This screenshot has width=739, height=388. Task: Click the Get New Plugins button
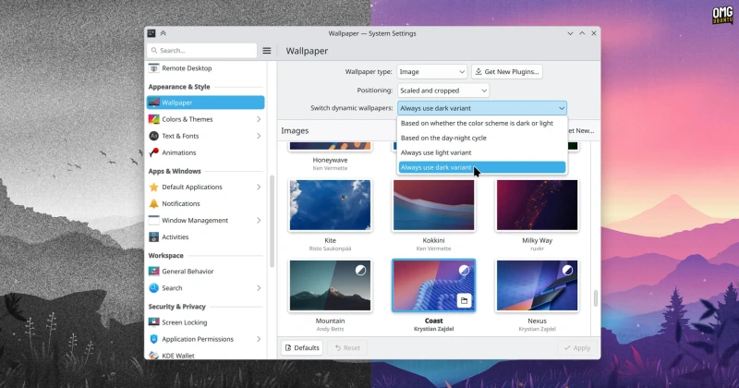click(x=506, y=72)
